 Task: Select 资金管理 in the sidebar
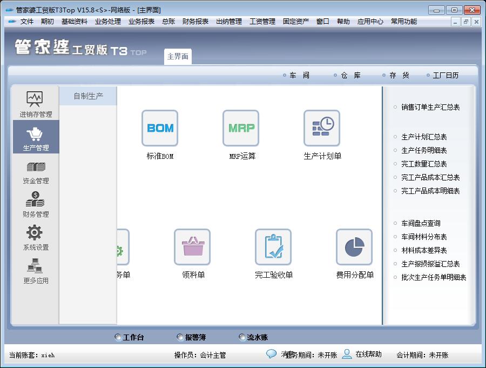[x=36, y=171]
